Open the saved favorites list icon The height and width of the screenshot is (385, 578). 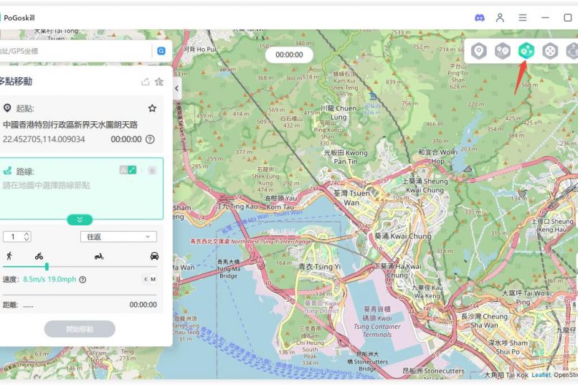tap(159, 82)
